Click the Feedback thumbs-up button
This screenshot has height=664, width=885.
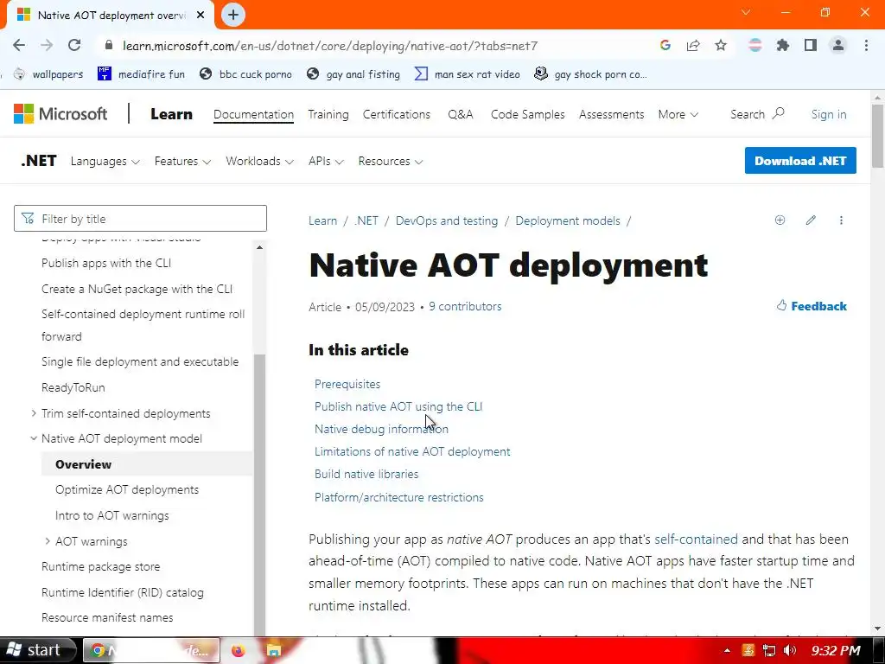pos(811,306)
